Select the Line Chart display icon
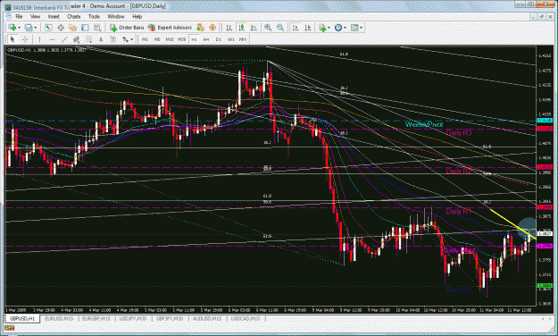 coord(254,28)
